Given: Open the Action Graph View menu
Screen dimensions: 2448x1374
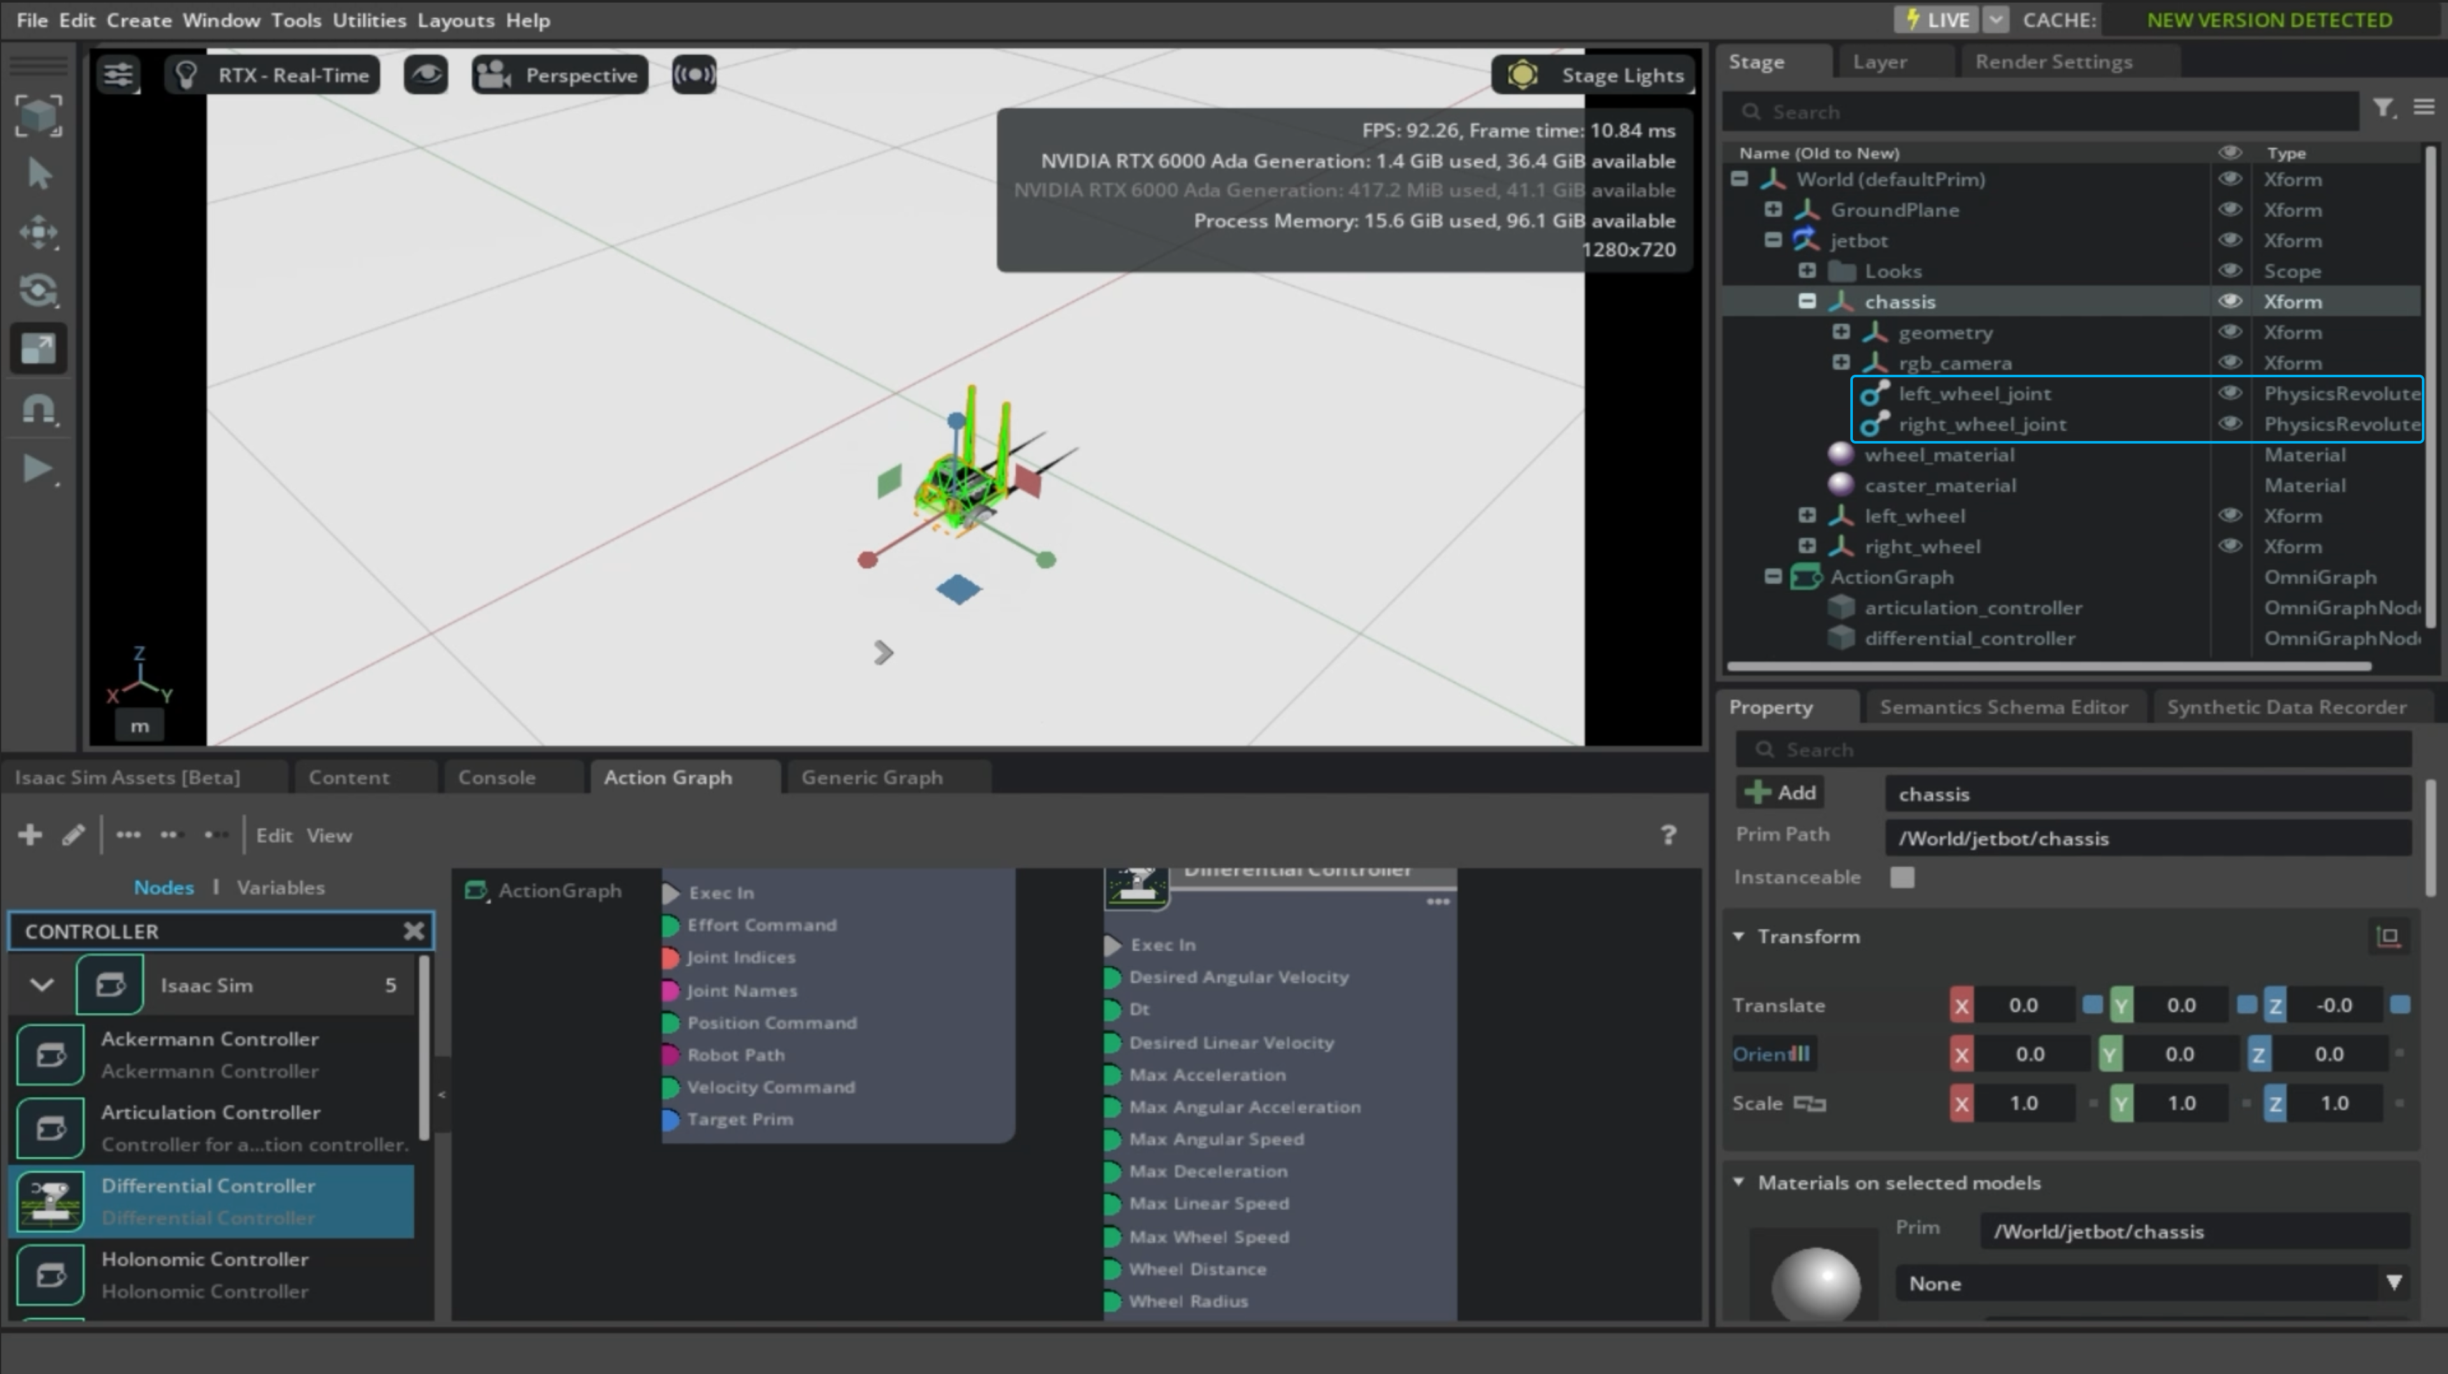Looking at the screenshot, I should click(x=329, y=835).
